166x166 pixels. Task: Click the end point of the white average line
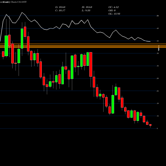[x=150, y=41]
